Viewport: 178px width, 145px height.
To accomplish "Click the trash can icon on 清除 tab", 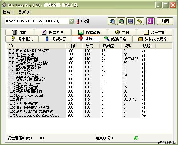I will pos(15,32).
